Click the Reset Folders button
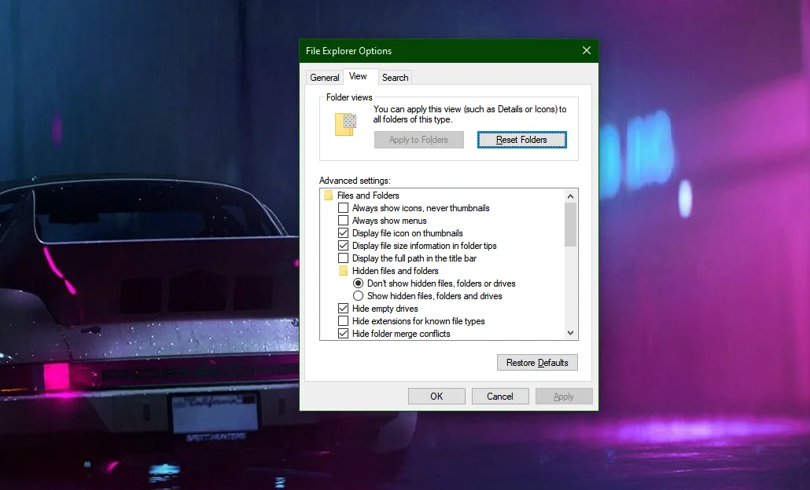The image size is (810, 490). click(521, 140)
